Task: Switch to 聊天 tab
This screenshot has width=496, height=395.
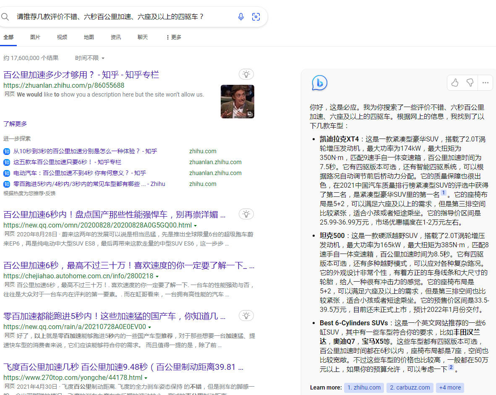Action: [143, 37]
